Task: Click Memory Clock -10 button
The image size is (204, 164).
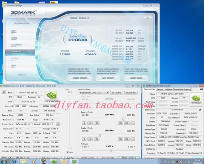Action: pos(90,123)
